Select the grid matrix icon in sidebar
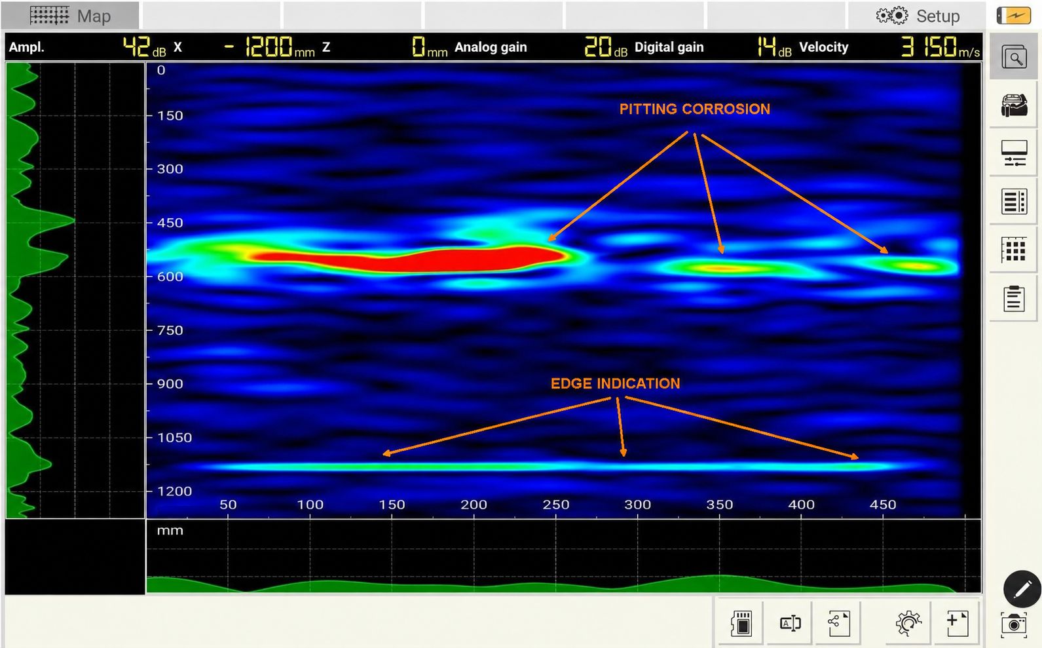The width and height of the screenshot is (1042, 648). click(1014, 250)
